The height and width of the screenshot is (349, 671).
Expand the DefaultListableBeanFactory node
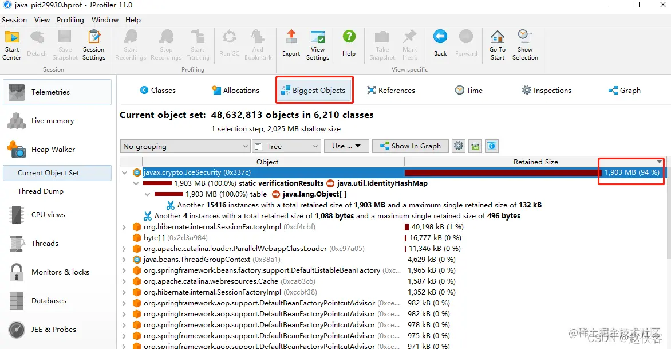click(124, 270)
